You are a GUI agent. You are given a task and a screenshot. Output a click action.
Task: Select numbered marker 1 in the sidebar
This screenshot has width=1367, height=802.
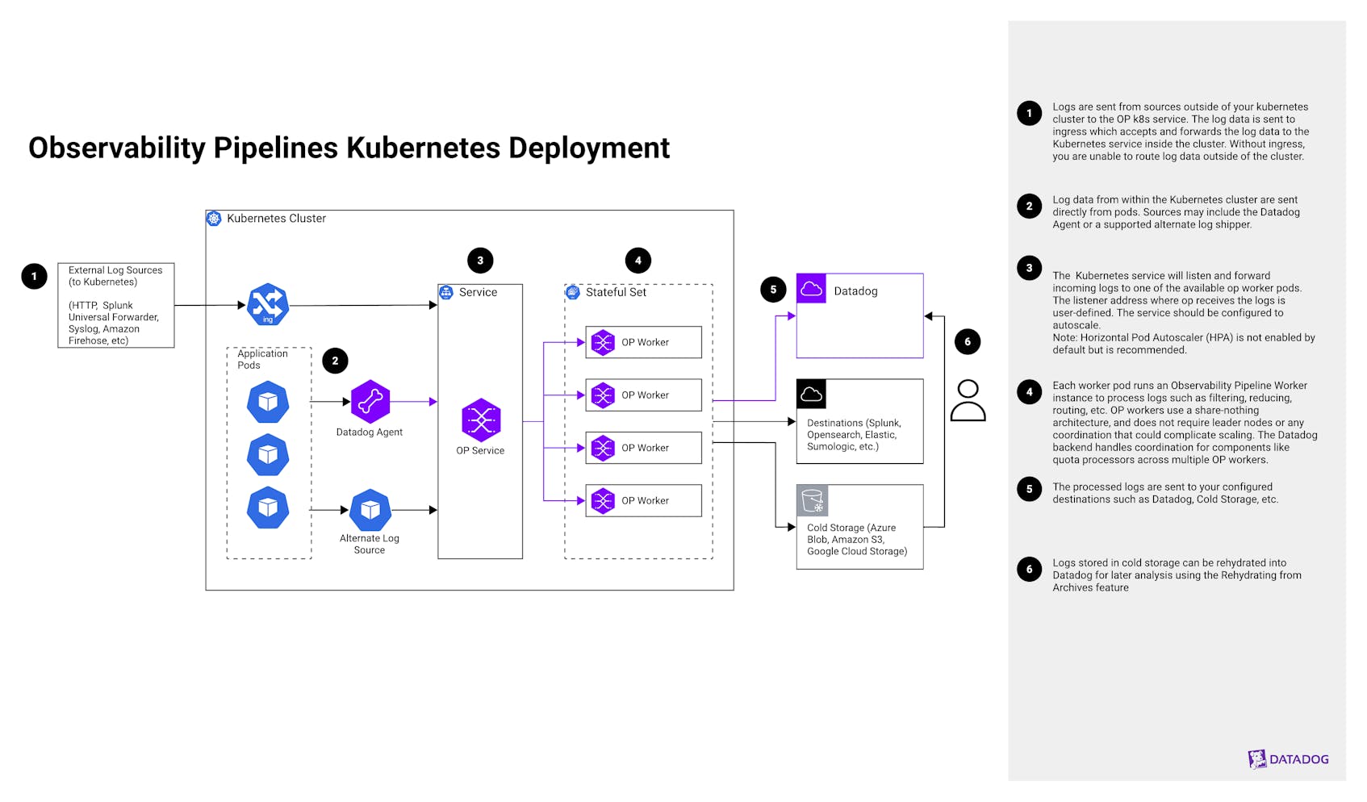1030,113
